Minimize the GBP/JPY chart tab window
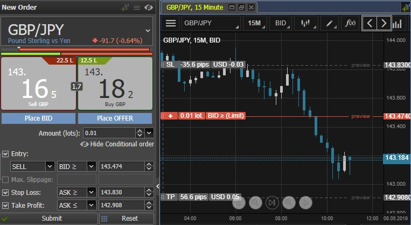 click(232, 8)
